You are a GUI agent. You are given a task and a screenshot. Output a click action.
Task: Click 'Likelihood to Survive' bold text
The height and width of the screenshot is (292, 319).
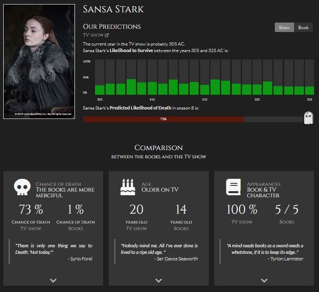(131, 50)
